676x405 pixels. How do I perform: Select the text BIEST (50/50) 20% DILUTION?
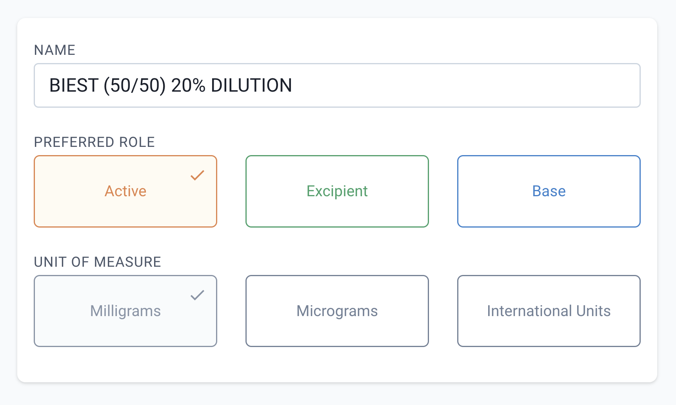point(171,85)
